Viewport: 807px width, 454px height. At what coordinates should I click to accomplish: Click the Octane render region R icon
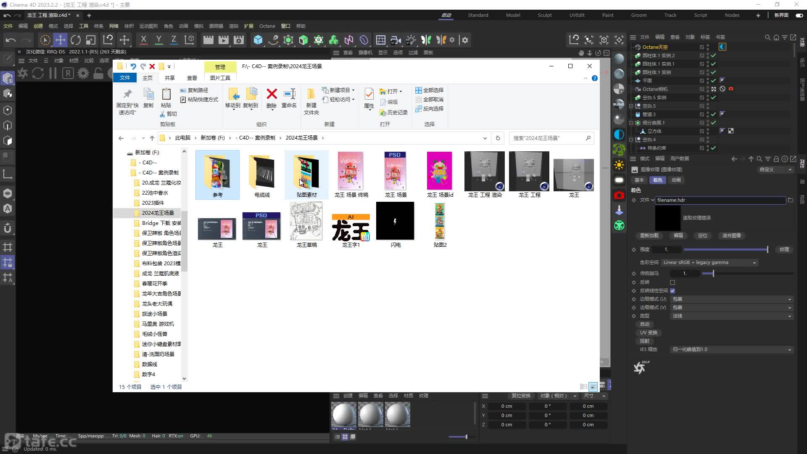[68, 74]
